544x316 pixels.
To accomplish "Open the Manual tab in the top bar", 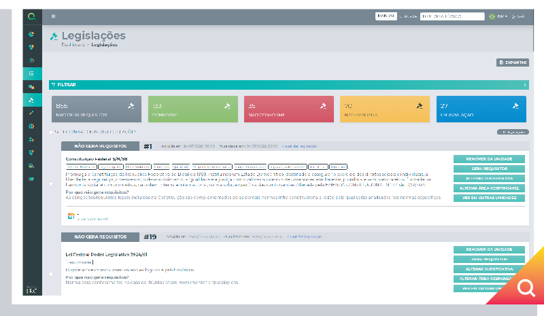I will (386, 16).
